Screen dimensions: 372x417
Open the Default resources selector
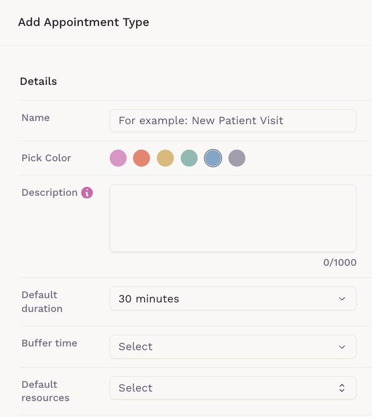pos(233,388)
